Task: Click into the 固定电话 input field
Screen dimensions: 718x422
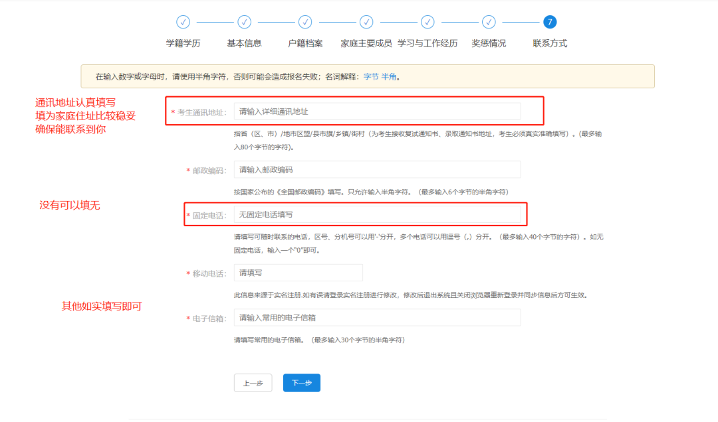Action: tap(377, 215)
